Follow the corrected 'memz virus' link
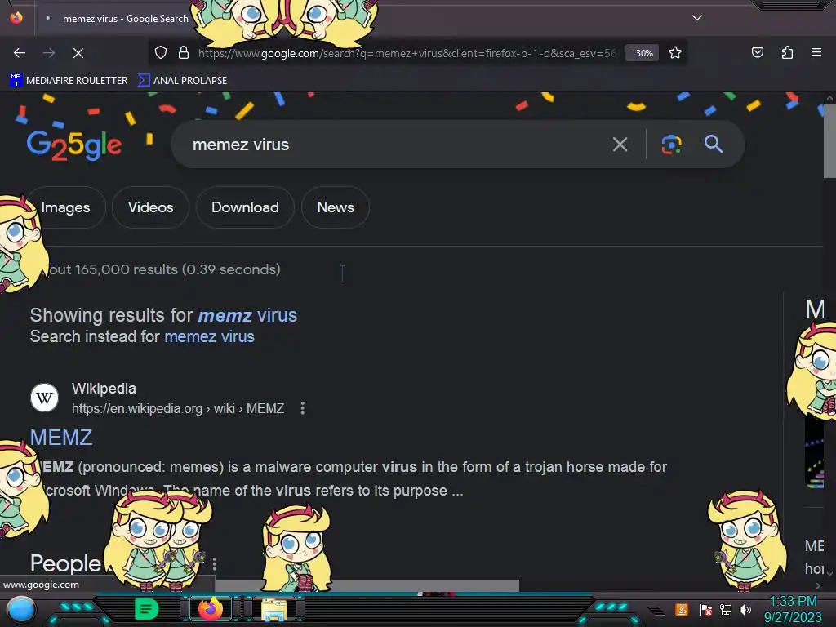The height and width of the screenshot is (627, 836). click(x=247, y=316)
